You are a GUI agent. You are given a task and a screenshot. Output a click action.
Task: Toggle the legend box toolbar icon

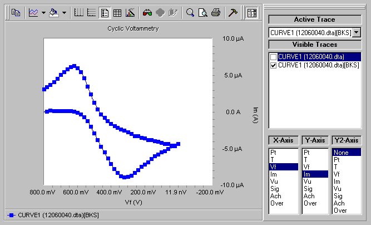pos(105,13)
